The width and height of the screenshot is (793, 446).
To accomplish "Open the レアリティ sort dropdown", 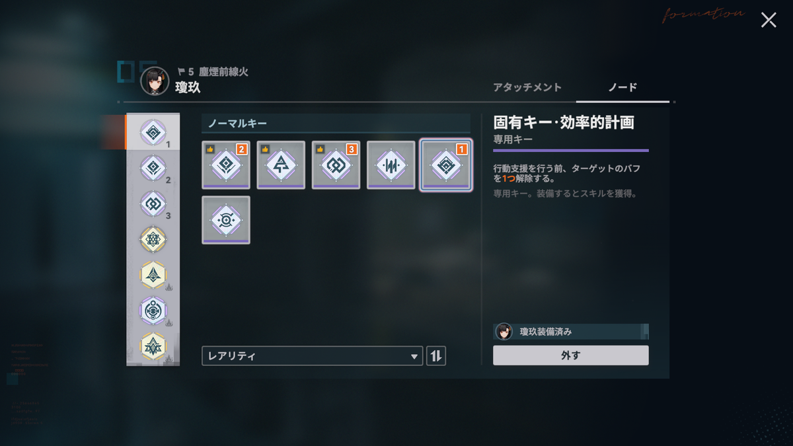I will tap(313, 356).
